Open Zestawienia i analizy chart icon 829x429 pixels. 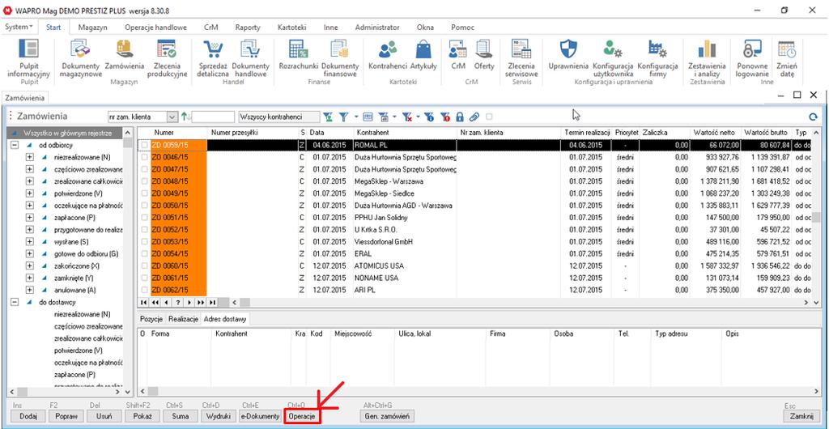(706, 58)
